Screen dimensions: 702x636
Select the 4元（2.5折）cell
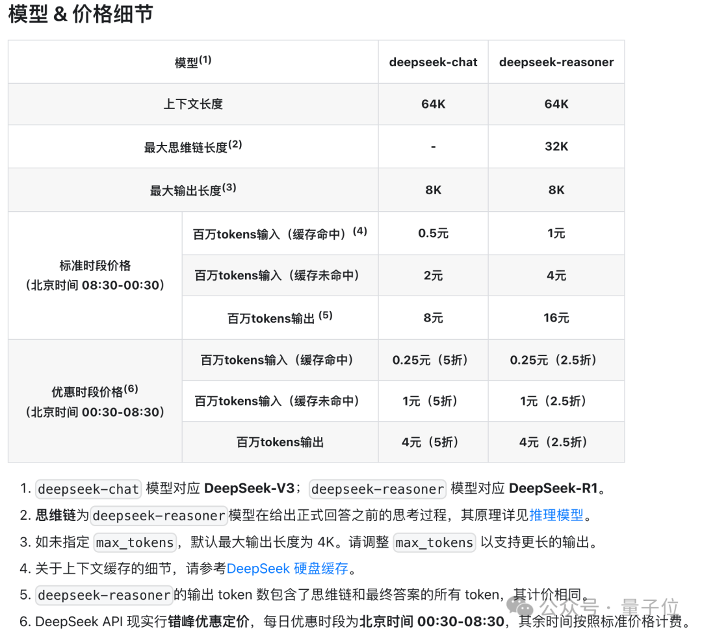coord(556,442)
